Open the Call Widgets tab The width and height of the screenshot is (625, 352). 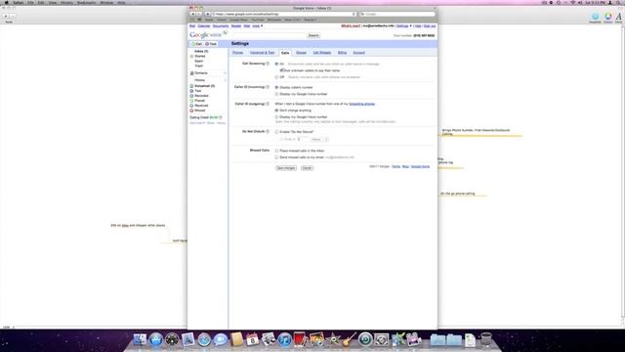[321, 53]
